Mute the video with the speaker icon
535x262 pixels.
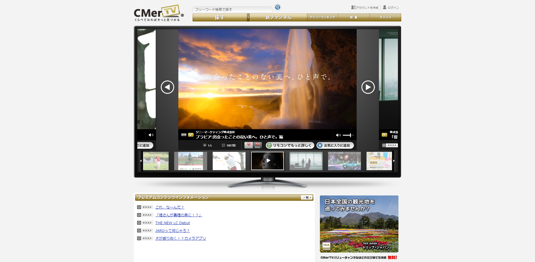[338, 135]
